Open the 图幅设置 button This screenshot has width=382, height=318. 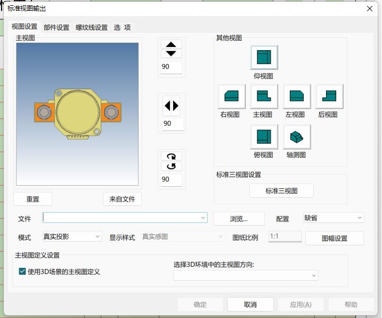(335, 238)
